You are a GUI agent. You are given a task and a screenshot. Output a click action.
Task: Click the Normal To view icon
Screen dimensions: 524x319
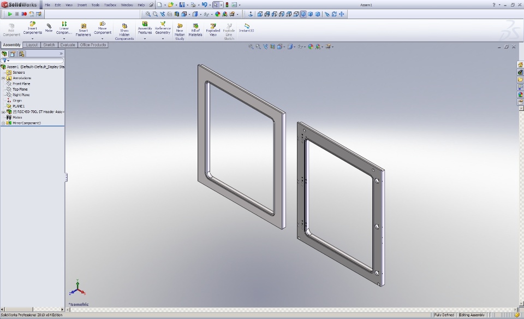click(x=251, y=14)
